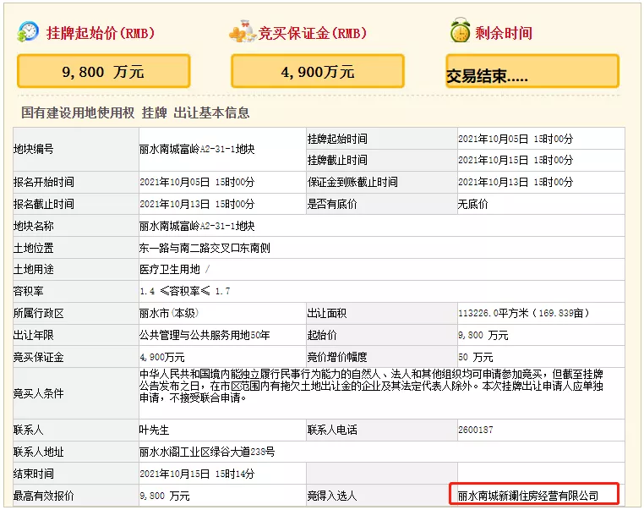Viewport: 644px width, 510px height.
Task: Click the 竞买人条件 label
Action: tap(39, 393)
